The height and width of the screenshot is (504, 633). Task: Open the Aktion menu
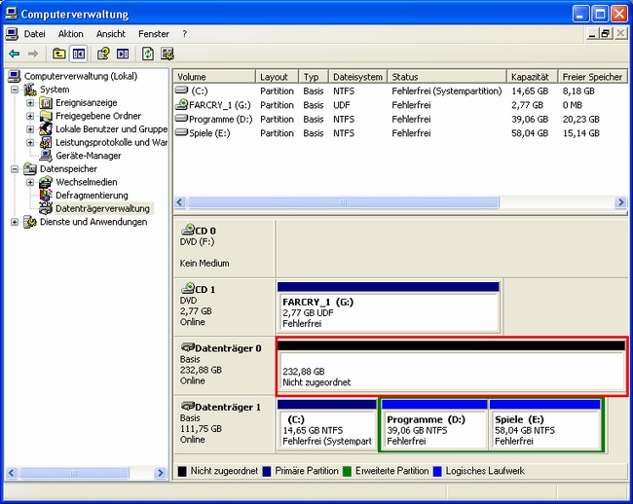pyautogui.click(x=71, y=34)
